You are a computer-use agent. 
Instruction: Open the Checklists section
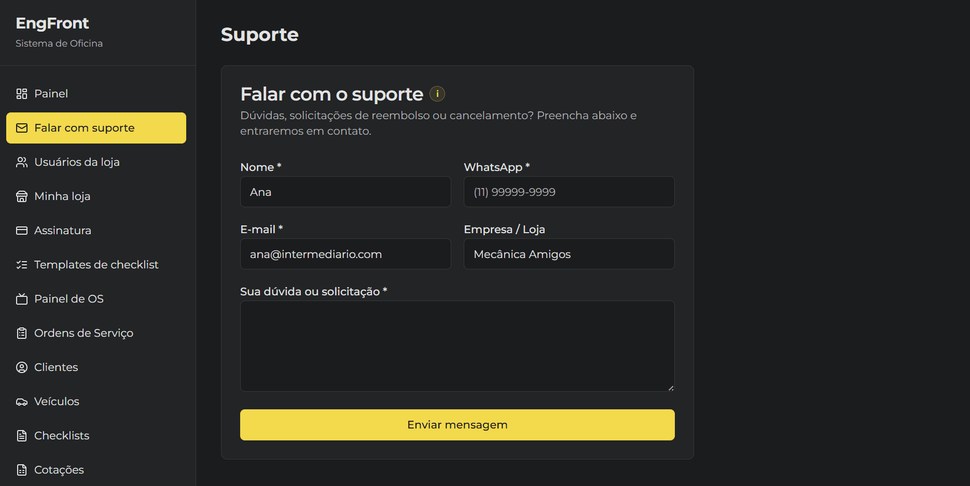(x=61, y=435)
